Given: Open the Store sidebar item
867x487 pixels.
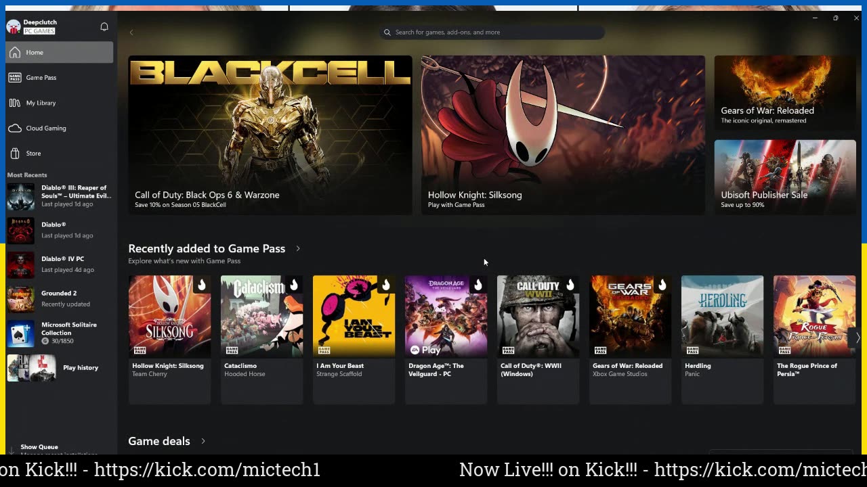Looking at the screenshot, I should (x=60, y=154).
